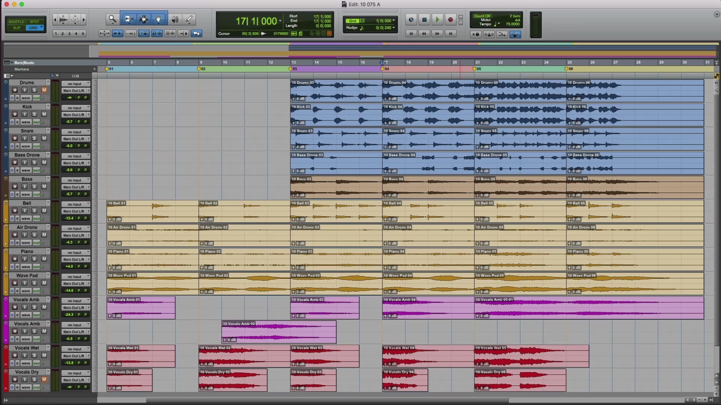Switch to Slip edit mode
The height and width of the screenshot is (405, 721).
coord(17,28)
